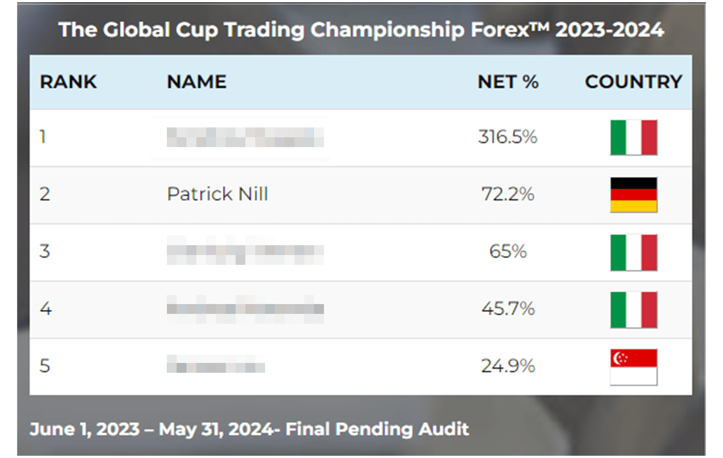Viewport: 723px width, 458px height.
Task: Click the Italian flag in rank 3 row
Action: [x=633, y=252]
